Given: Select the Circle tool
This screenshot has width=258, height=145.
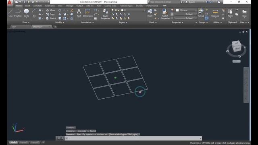Looking at the screenshot, I should click(x=26, y=13).
